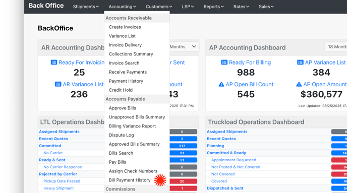Open the AP Open Bill Count link
The width and height of the screenshot is (347, 193).
coord(250,85)
